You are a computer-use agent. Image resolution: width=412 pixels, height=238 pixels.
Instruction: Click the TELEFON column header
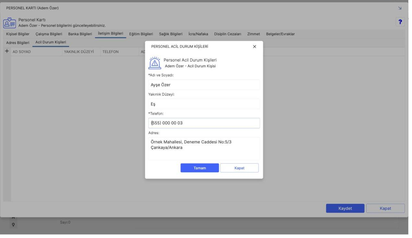(111, 52)
